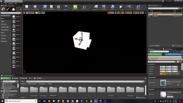Image resolution: width=183 pixels, height=103 pixels.
Task: Click the Plane actor icon in Place panel
Action: point(14,57)
